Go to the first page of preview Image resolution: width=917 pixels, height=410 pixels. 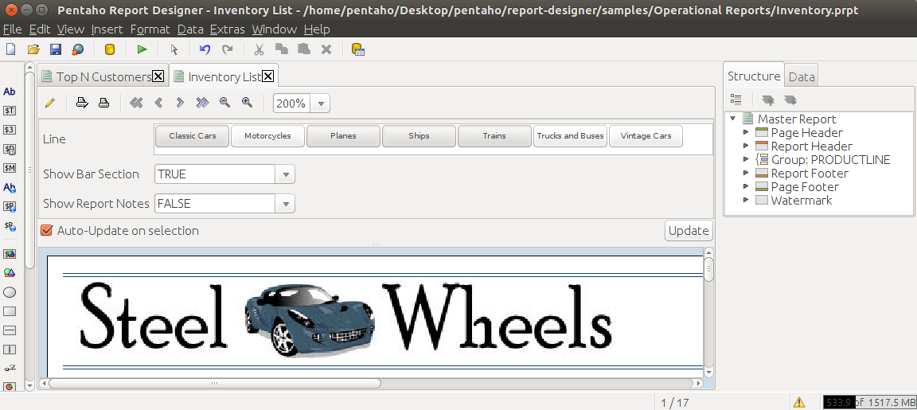136,103
